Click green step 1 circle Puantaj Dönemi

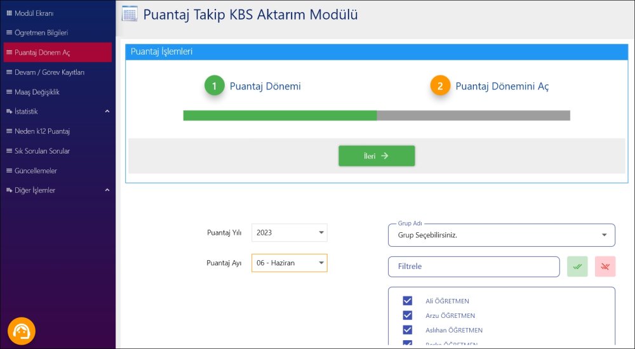214,86
